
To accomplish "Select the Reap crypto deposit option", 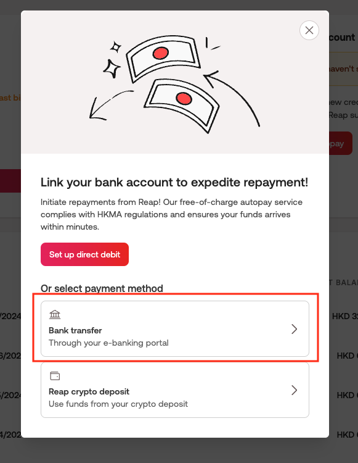I will [x=175, y=390].
